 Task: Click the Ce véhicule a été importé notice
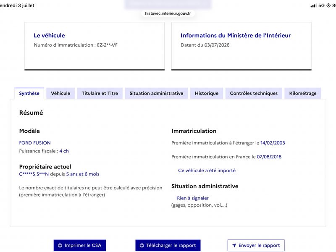(207, 171)
